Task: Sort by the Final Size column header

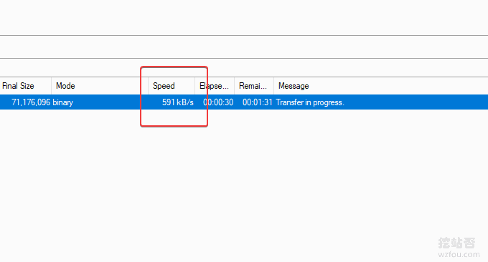Action: click(26, 86)
